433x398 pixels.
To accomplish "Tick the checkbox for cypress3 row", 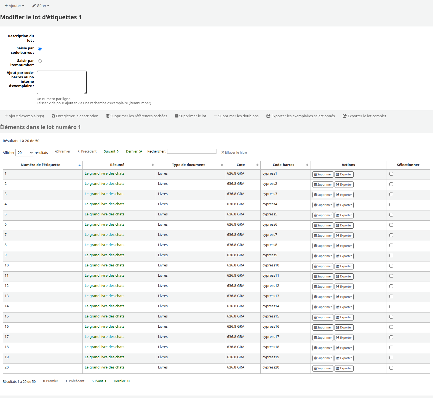I will coord(391,194).
